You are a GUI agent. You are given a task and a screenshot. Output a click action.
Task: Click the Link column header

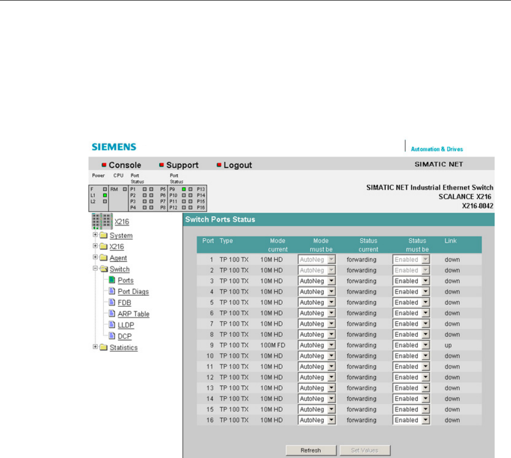click(x=450, y=241)
